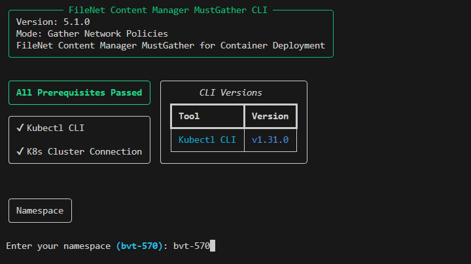Click the Tool column header
Image resolution: width=471 pixels, height=264 pixels.
click(189, 116)
